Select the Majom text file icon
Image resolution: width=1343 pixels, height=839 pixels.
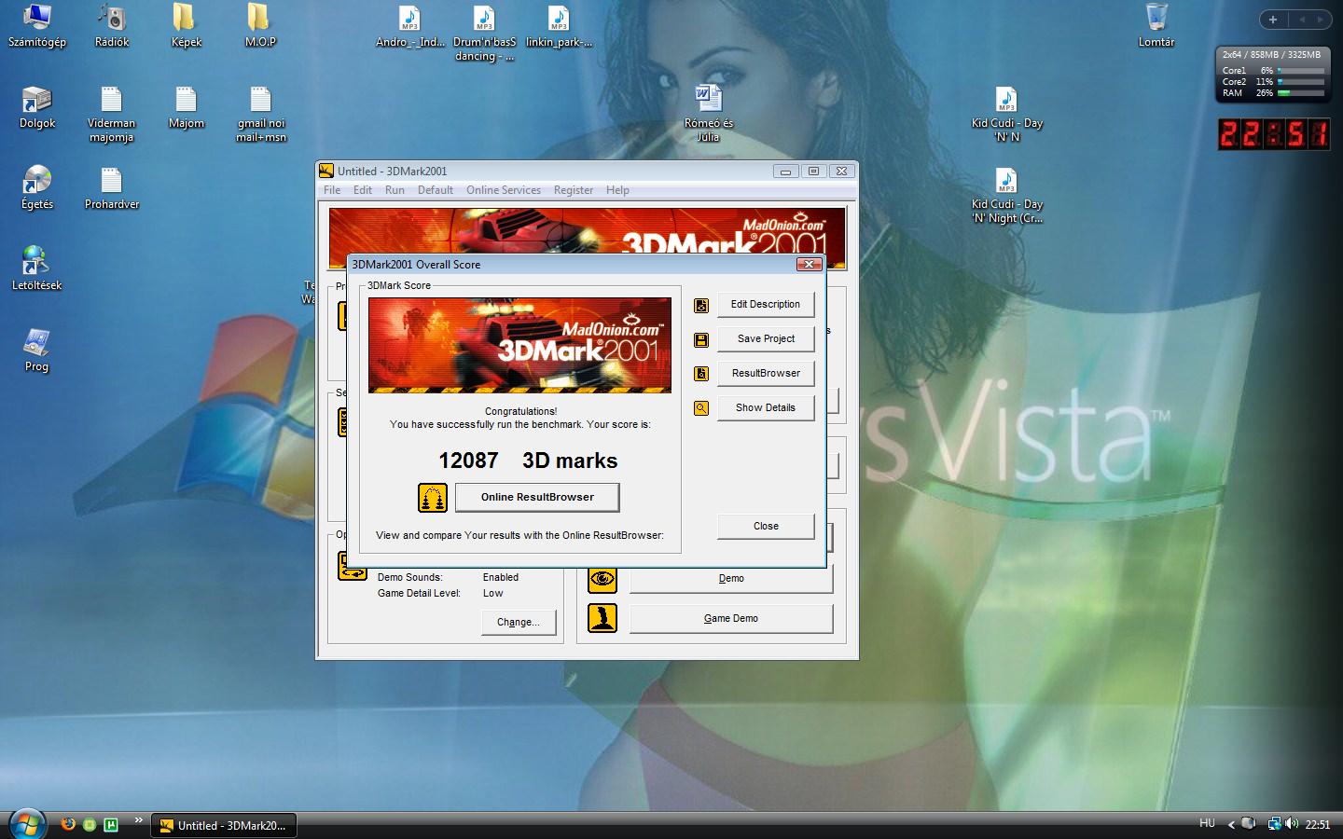[186, 107]
